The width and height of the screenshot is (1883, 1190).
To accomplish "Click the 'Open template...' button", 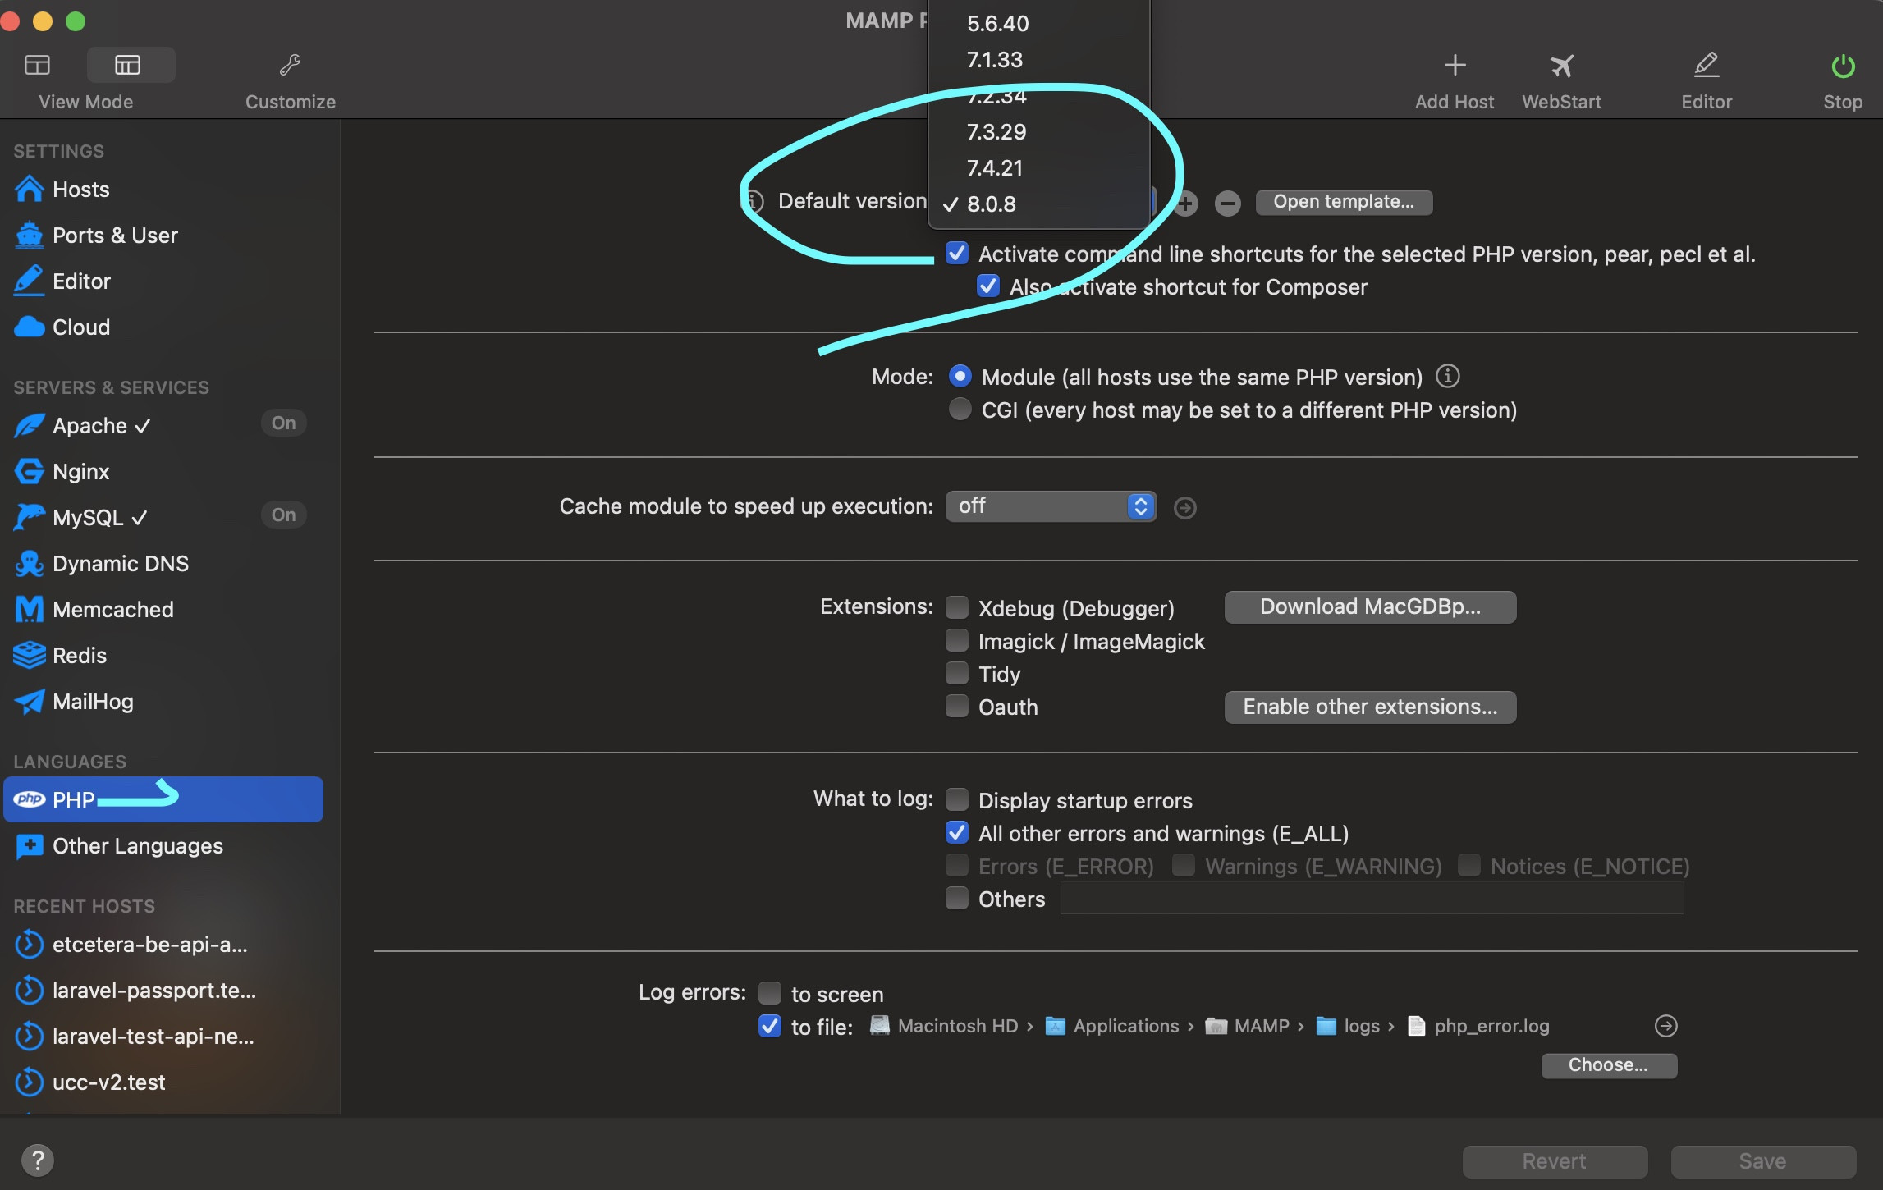I will pos(1343,202).
